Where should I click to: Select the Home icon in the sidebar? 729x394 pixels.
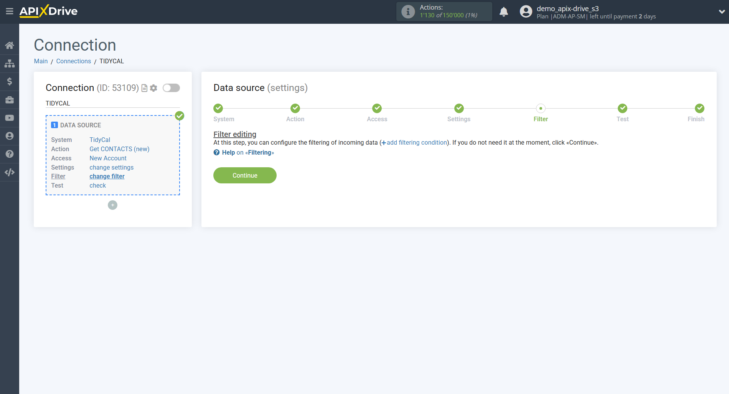[x=10, y=45]
